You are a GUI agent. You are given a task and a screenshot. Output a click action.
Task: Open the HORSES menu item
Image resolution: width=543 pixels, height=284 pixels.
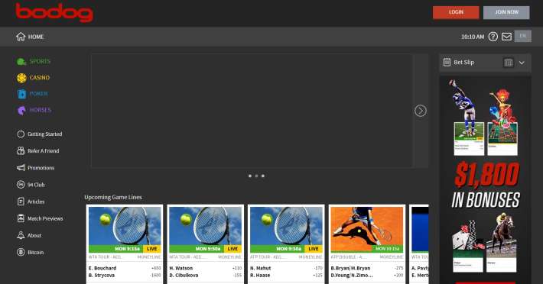point(41,110)
